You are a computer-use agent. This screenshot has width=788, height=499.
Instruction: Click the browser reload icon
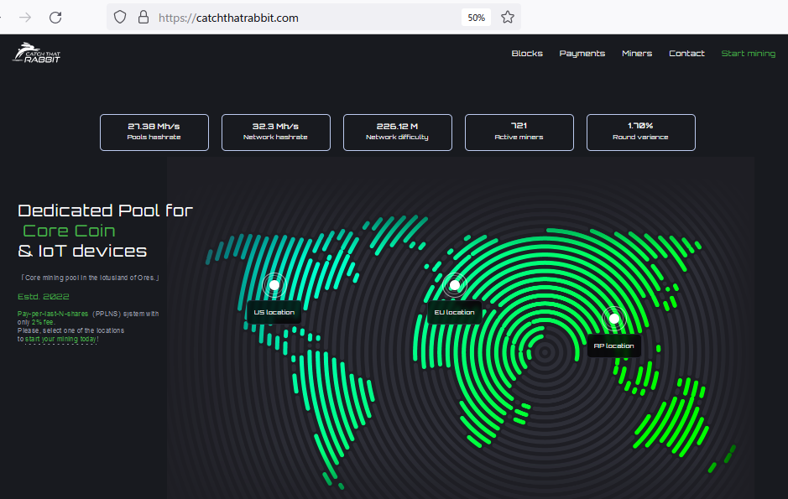[x=55, y=18]
